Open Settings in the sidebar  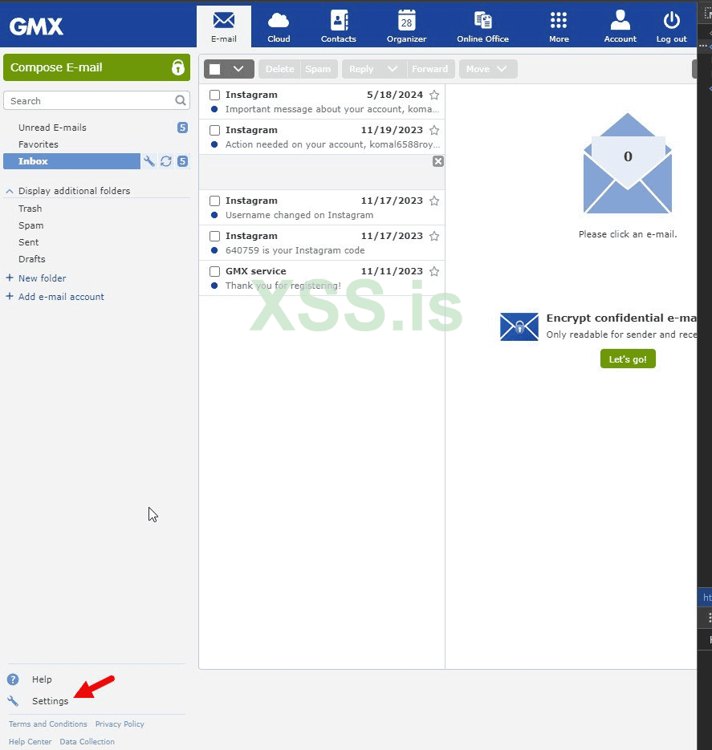pos(51,701)
